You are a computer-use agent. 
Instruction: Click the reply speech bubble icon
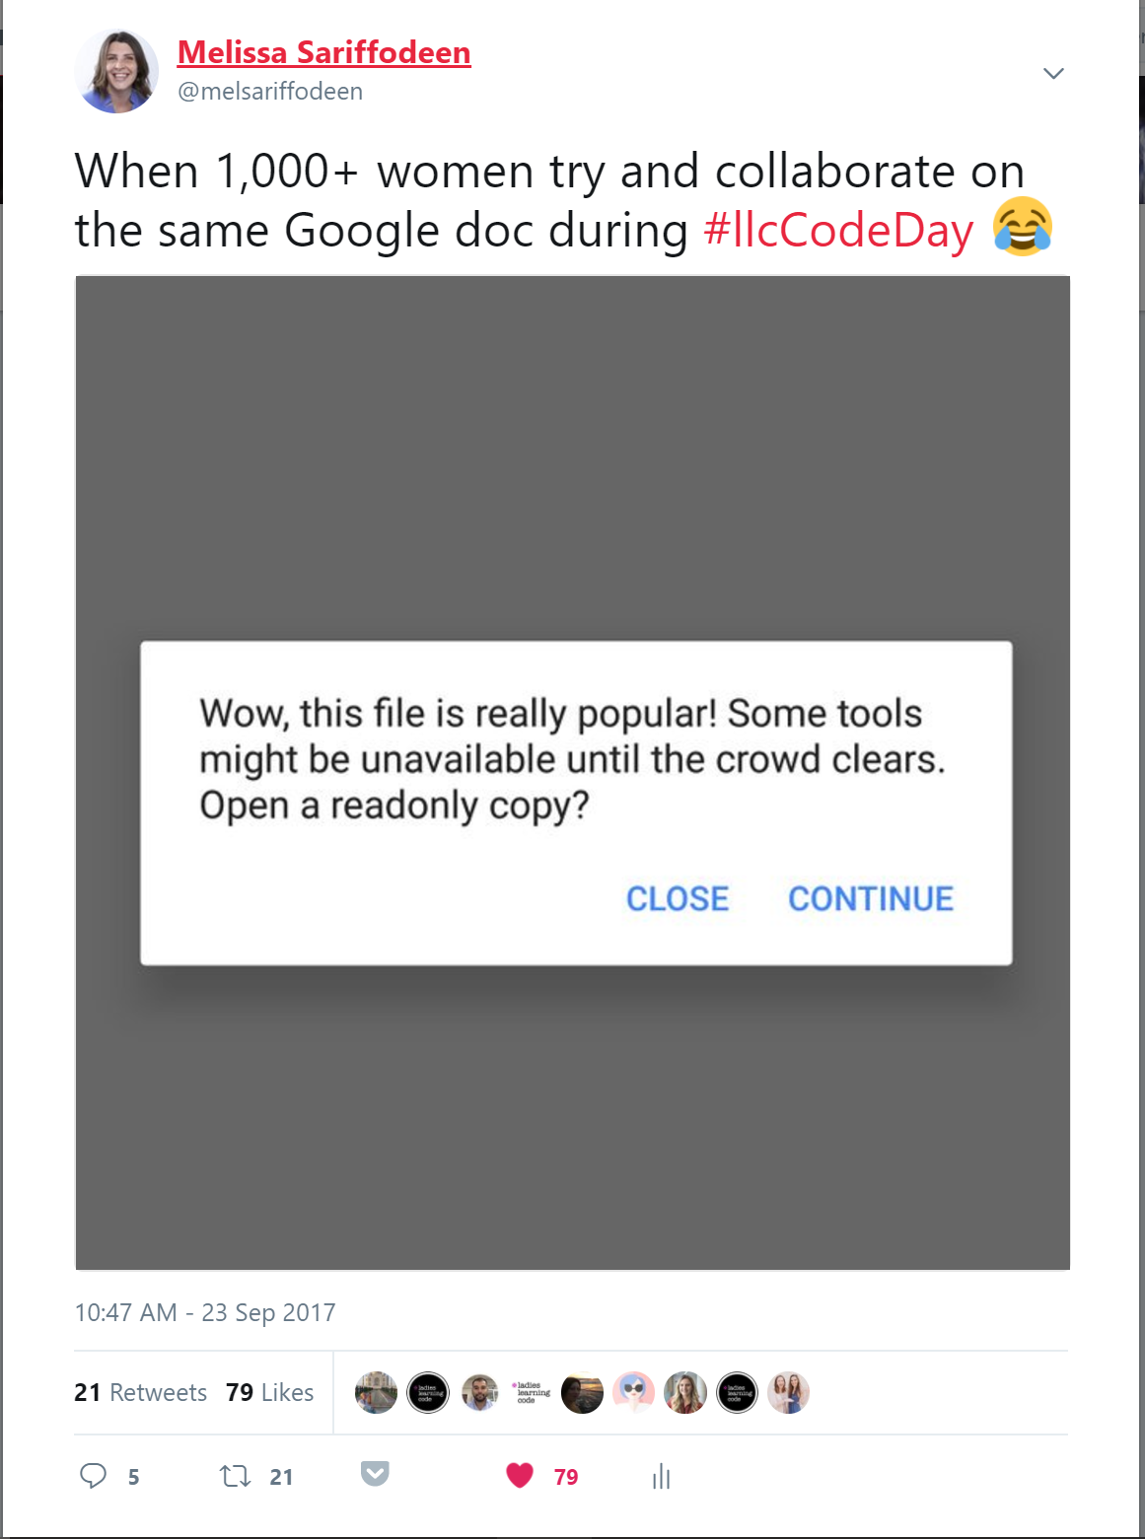(x=93, y=1476)
